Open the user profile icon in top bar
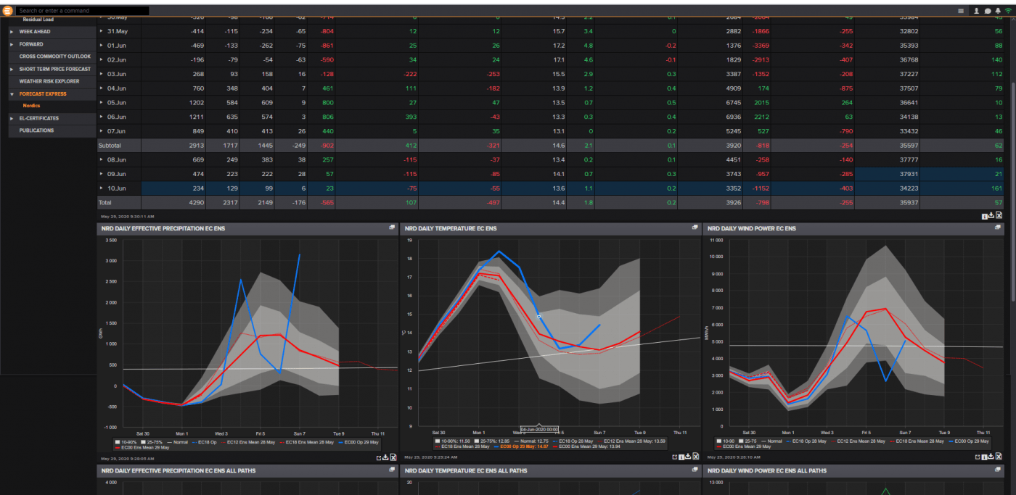Image resolution: width=1016 pixels, height=495 pixels. (977, 11)
